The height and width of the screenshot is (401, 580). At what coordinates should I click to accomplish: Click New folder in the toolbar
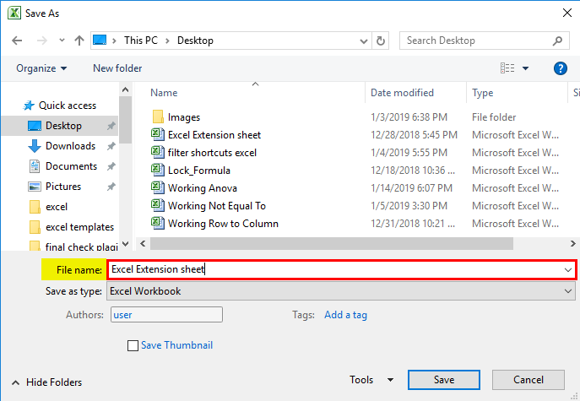pos(117,68)
